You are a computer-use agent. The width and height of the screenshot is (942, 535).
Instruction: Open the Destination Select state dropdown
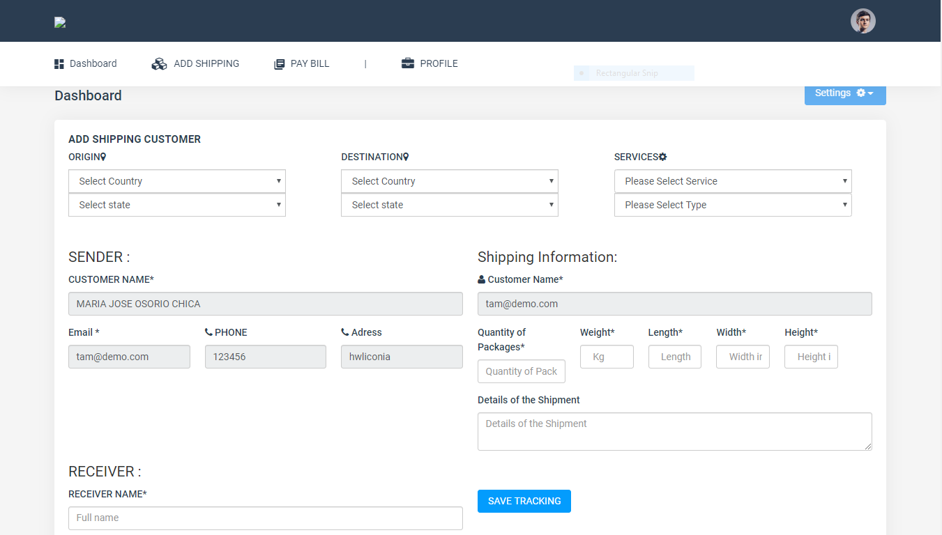450,205
